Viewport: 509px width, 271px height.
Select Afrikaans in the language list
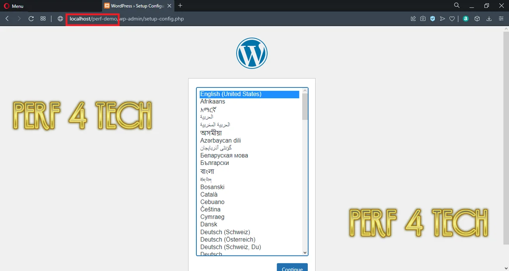coord(249,102)
